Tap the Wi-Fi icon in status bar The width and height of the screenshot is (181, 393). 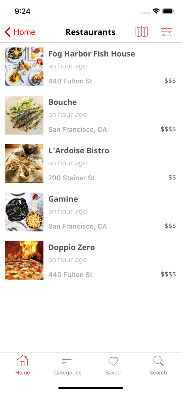coord(156,11)
